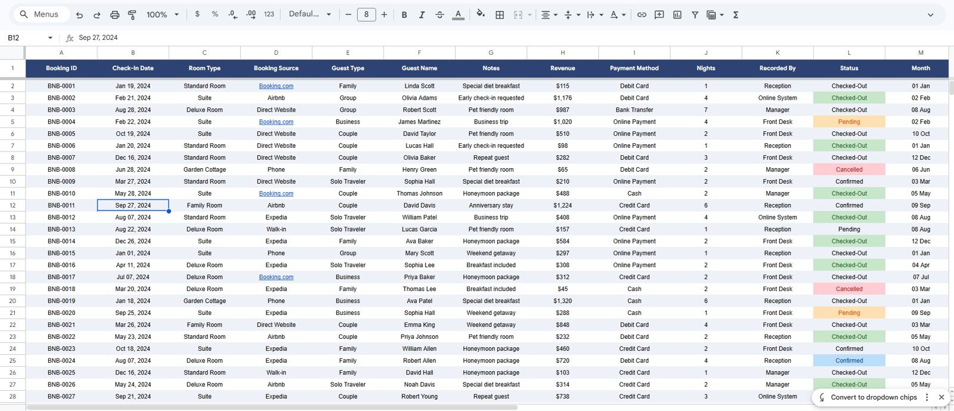Format as currency with the dollar icon

(197, 14)
